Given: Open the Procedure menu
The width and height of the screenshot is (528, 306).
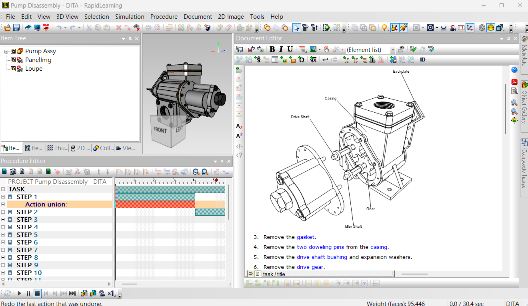Looking at the screenshot, I should [x=164, y=17].
